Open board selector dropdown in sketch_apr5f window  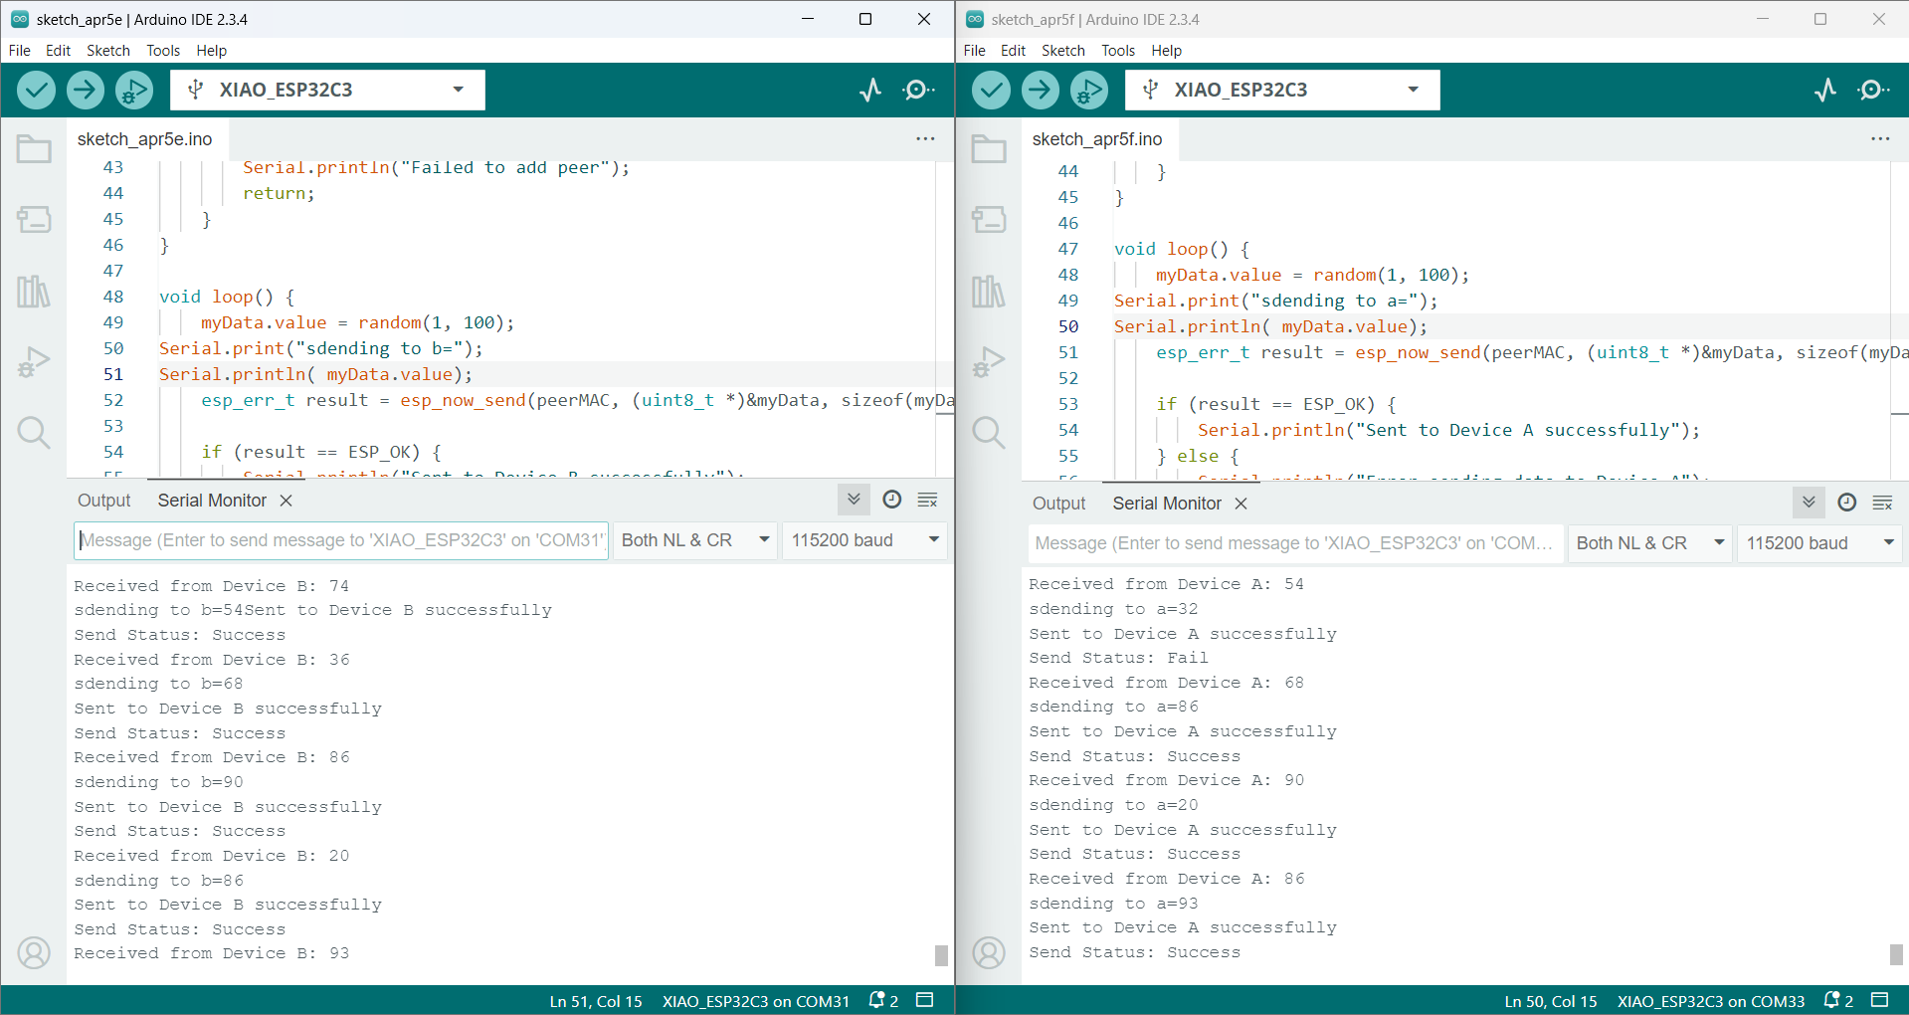pos(1282,90)
